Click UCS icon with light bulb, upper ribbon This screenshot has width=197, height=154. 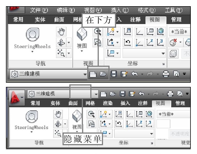tap(111, 31)
